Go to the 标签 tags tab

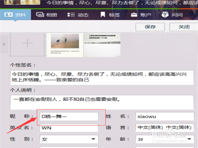(x=110, y=15)
